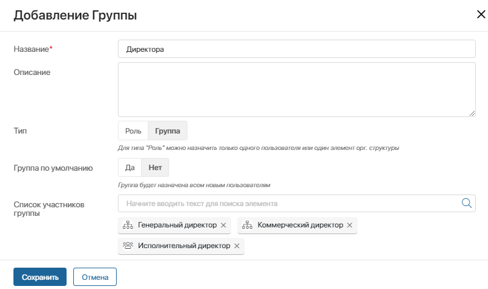Select the Исполнительный директор chip label

[x=184, y=246]
